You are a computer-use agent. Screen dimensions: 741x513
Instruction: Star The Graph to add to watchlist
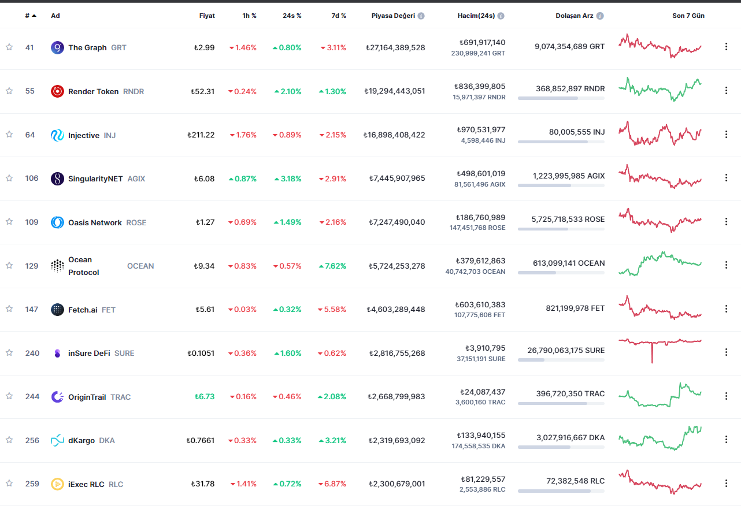(x=9, y=47)
